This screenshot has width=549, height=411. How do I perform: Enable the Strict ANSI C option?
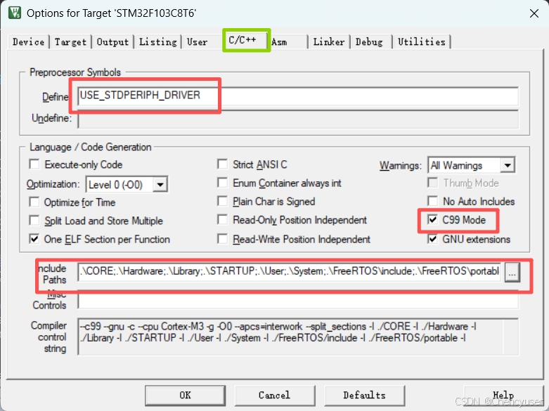[222, 164]
